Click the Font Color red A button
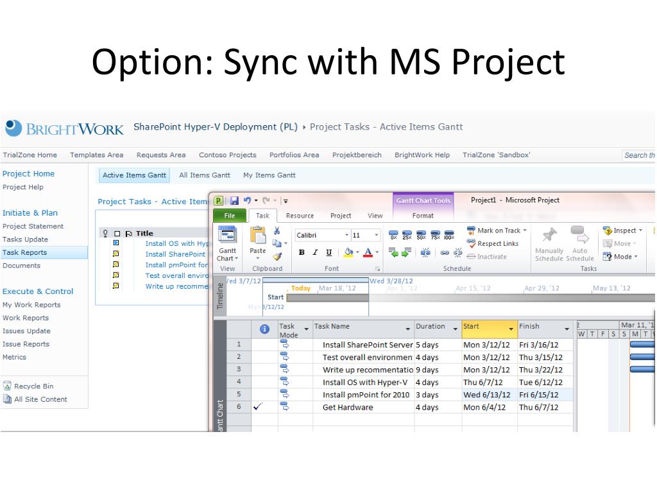 368,252
